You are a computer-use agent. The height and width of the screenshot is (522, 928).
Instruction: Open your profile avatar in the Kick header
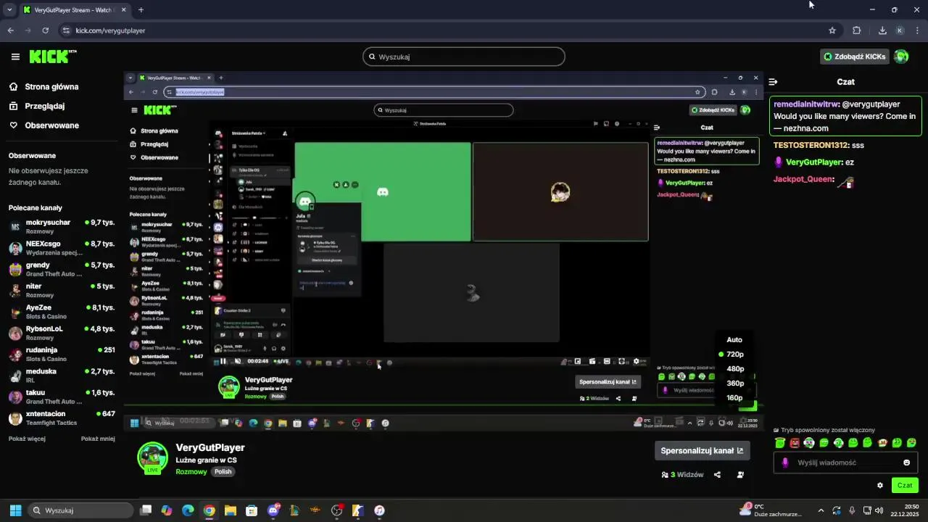coord(901,57)
